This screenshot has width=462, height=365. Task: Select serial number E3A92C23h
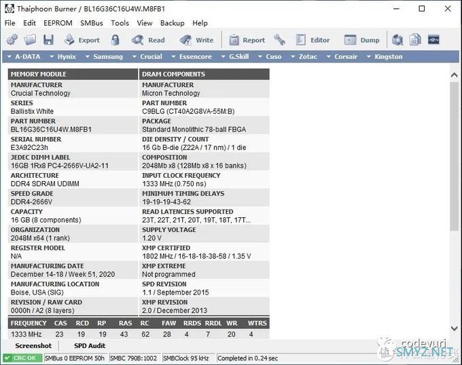(29, 147)
